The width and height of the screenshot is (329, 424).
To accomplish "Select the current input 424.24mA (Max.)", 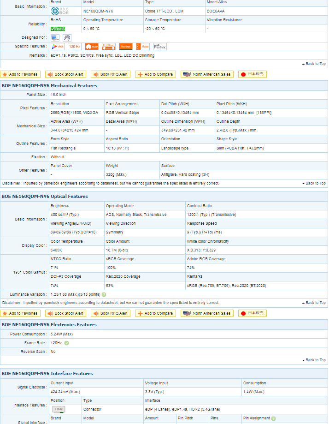I will tap(65, 392).
